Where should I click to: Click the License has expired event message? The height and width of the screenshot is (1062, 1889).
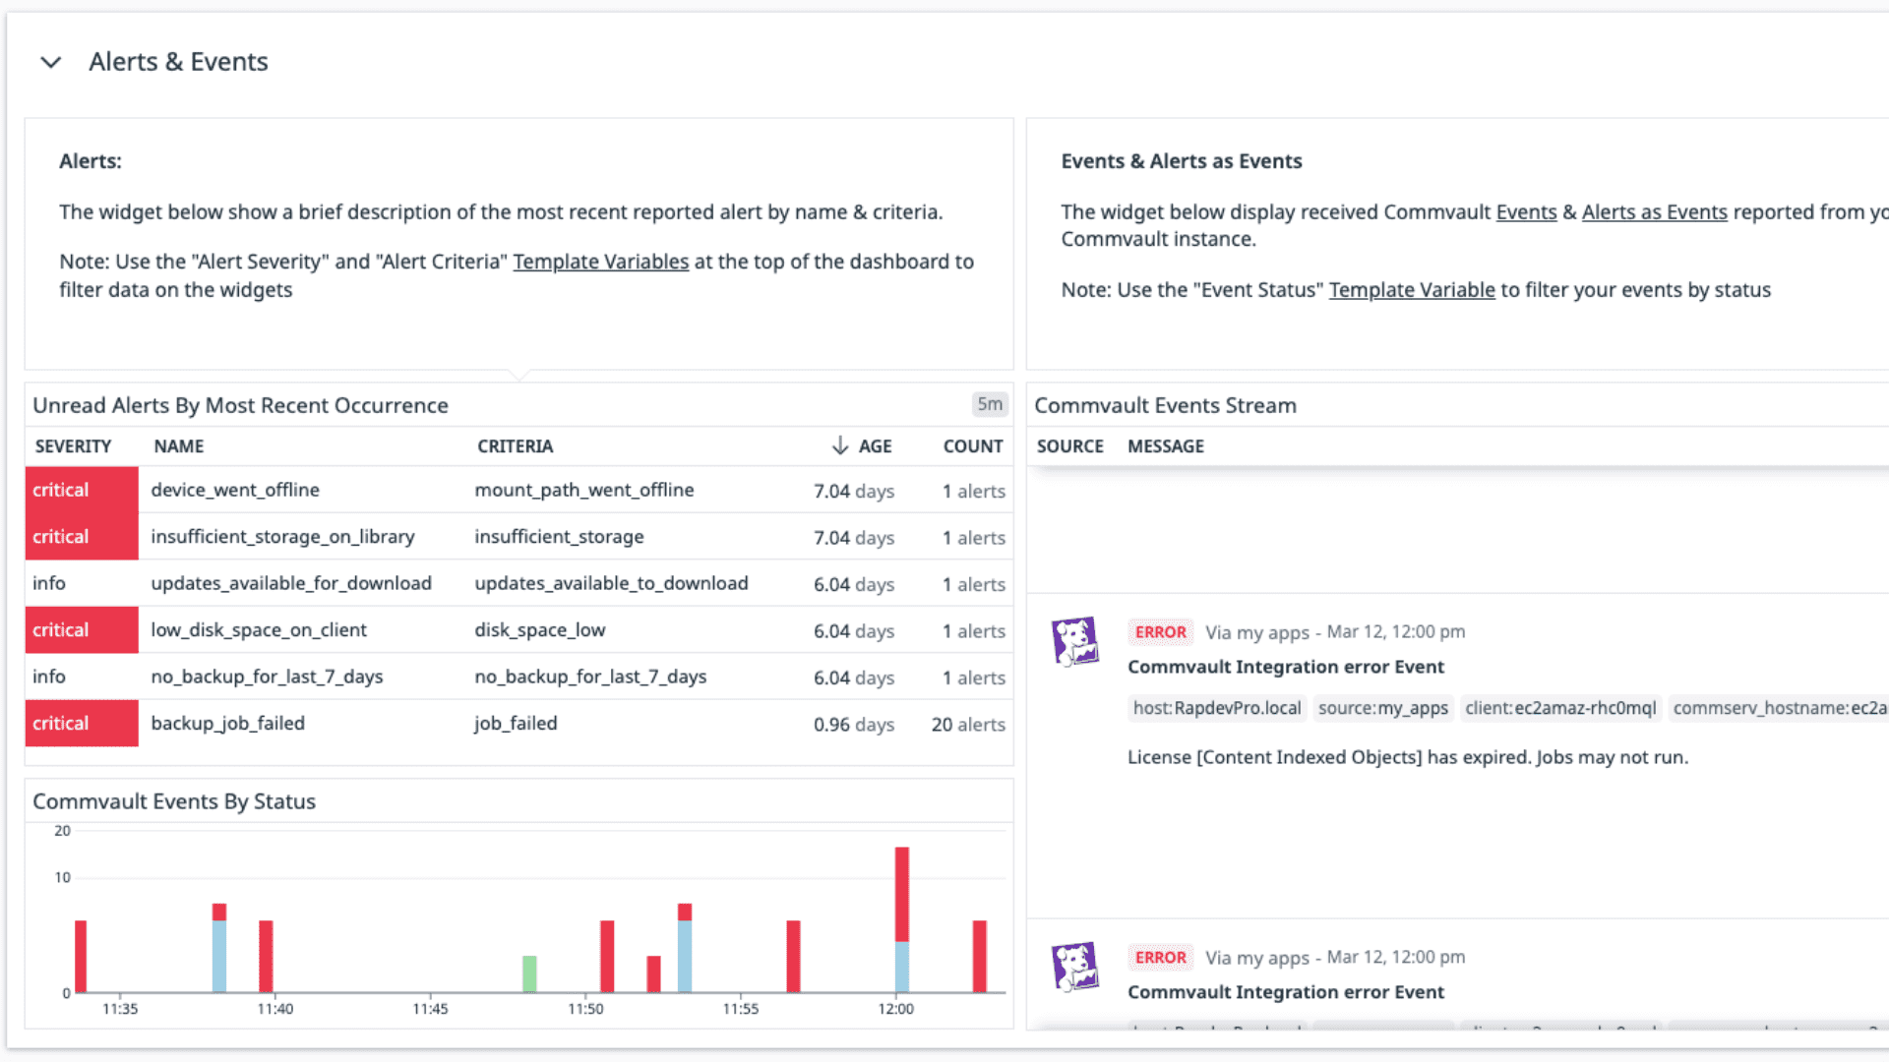1407,757
